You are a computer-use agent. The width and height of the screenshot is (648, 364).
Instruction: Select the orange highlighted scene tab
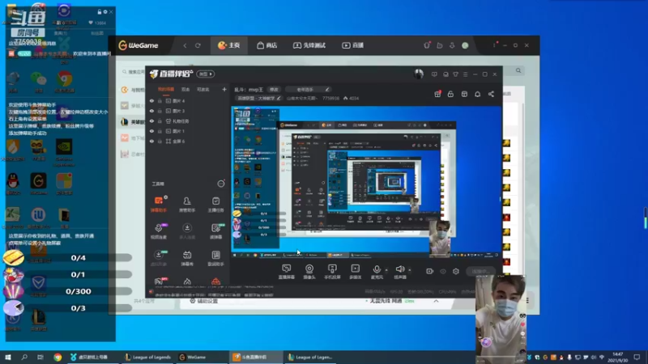coord(166,89)
